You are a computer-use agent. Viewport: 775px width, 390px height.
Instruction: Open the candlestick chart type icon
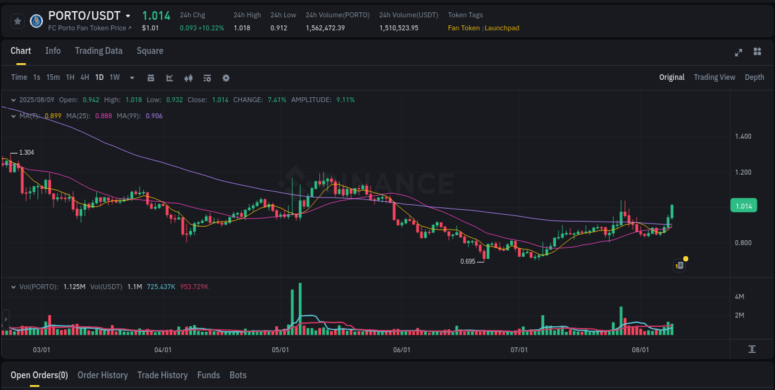pyautogui.click(x=188, y=77)
